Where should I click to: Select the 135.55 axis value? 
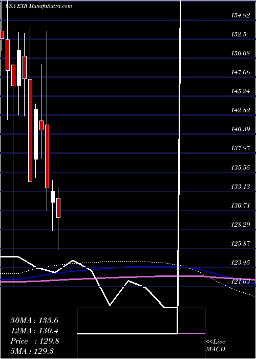pos(241,168)
